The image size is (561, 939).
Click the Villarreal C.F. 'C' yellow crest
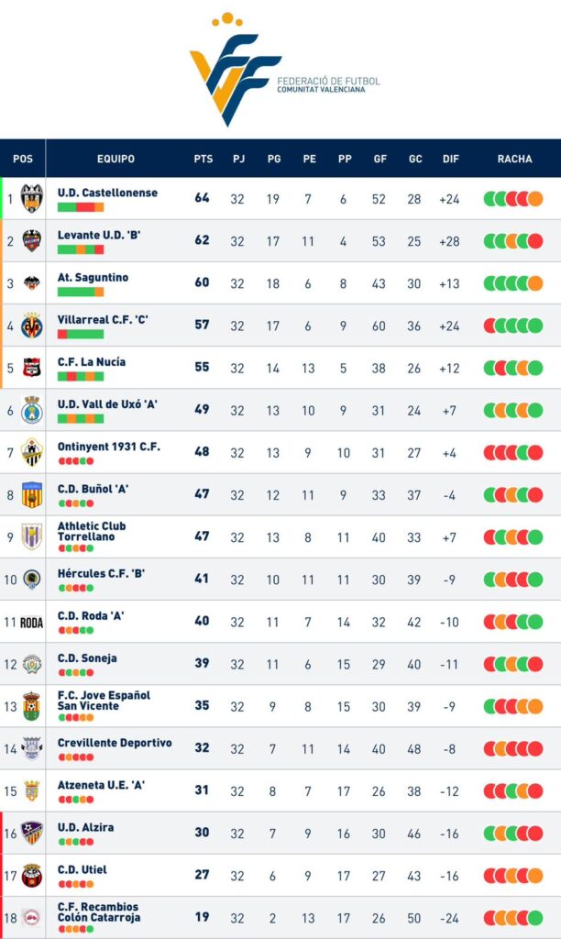click(x=32, y=326)
